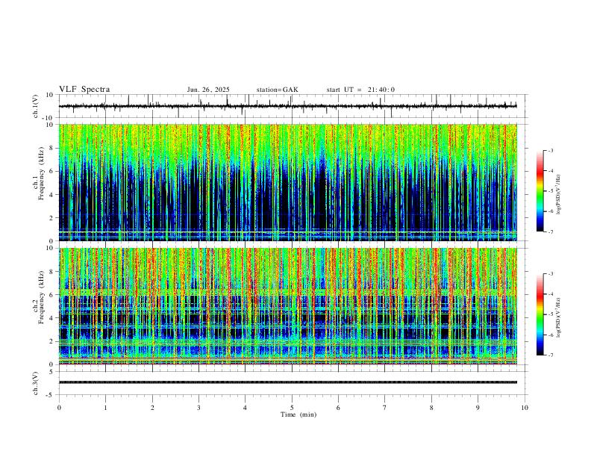Click the time axis tick label '5'

pyautogui.click(x=292, y=408)
